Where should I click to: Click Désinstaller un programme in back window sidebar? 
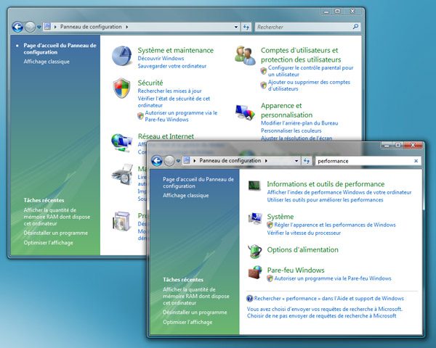click(56, 233)
